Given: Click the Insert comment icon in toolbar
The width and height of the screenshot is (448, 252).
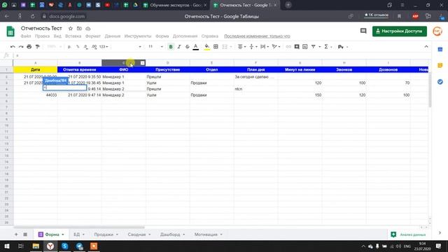Looking at the screenshot, I should pos(297,47).
